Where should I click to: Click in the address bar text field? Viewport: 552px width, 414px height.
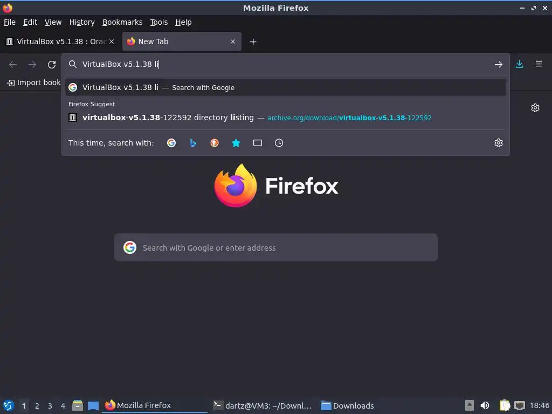(285, 64)
